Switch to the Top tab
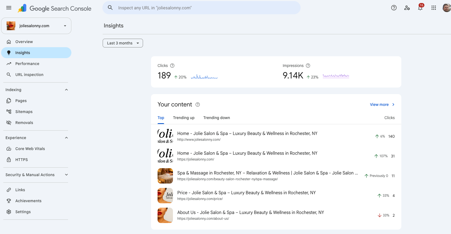451x234 pixels. click(161, 118)
